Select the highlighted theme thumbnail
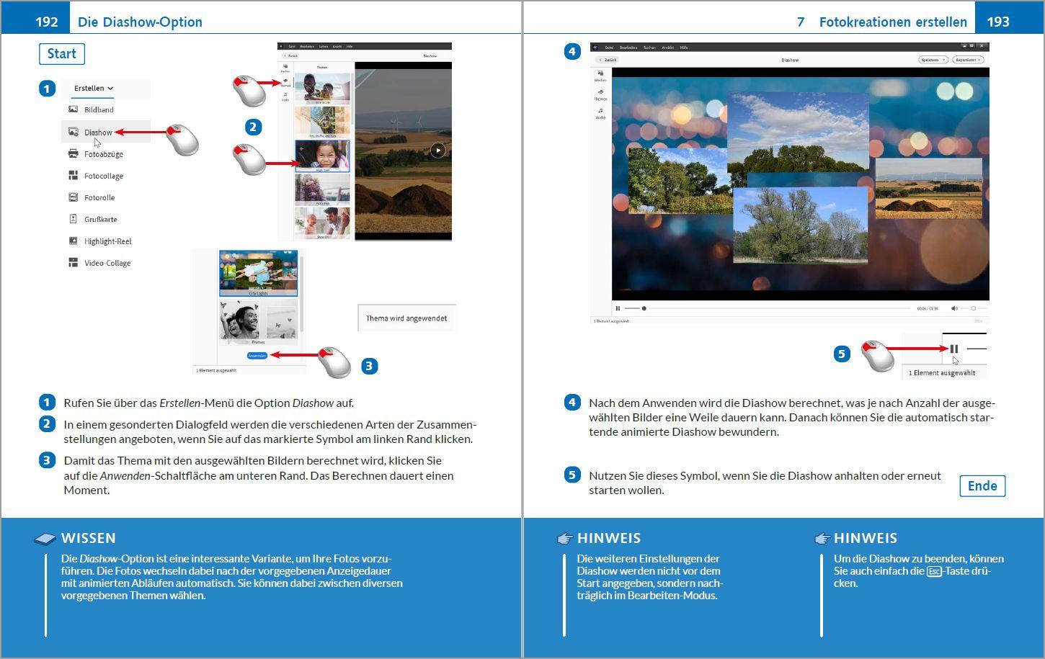Screen dimensions: 1045x659 (x=321, y=157)
